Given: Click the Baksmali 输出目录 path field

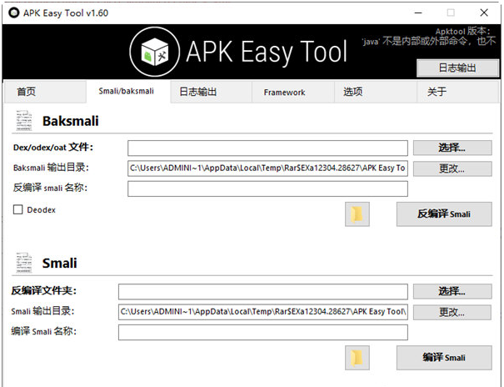Looking at the screenshot, I should [267, 168].
